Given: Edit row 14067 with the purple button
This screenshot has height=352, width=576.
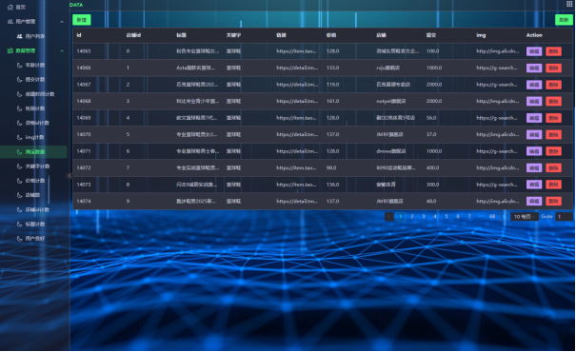Looking at the screenshot, I should click(534, 85).
